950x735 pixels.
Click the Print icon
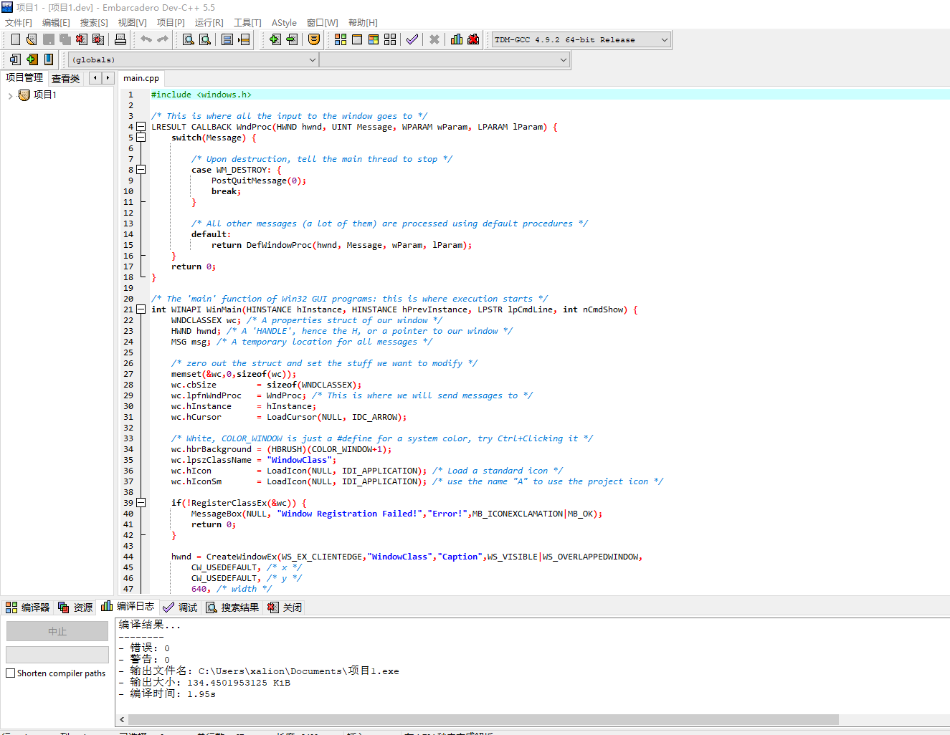pos(120,39)
